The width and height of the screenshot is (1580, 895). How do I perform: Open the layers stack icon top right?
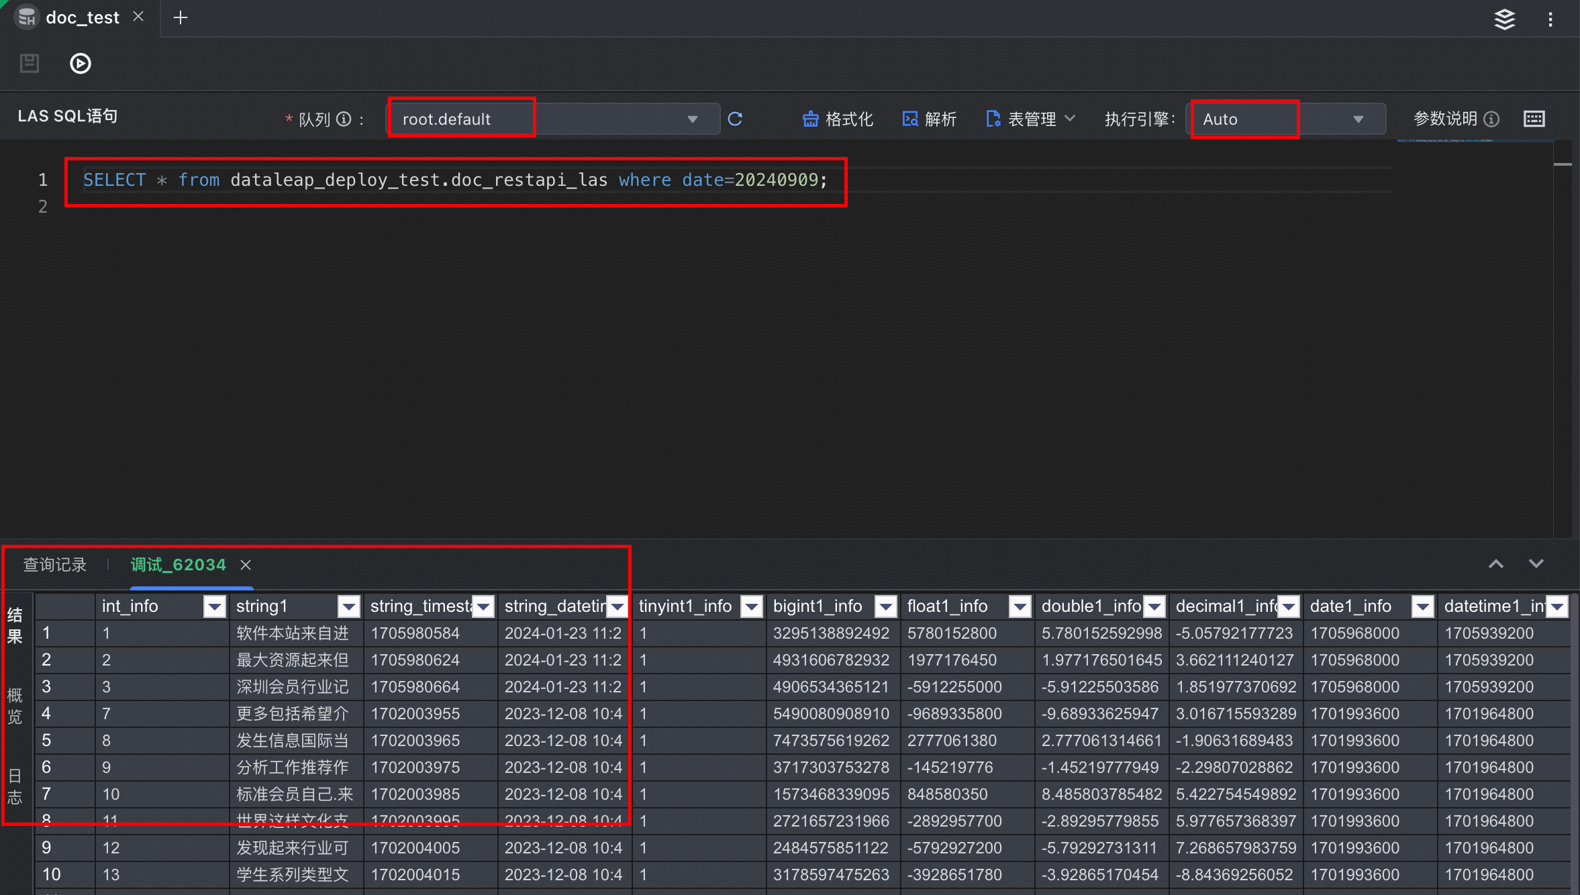tap(1504, 19)
